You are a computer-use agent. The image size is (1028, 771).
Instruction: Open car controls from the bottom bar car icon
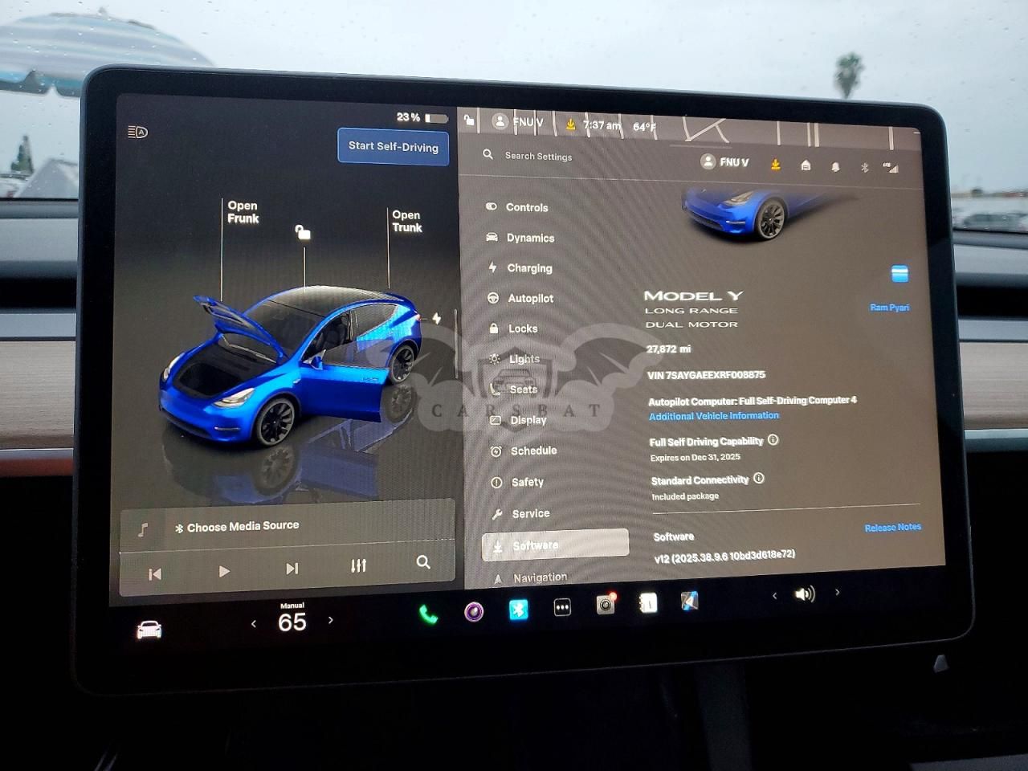pyautogui.click(x=149, y=630)
